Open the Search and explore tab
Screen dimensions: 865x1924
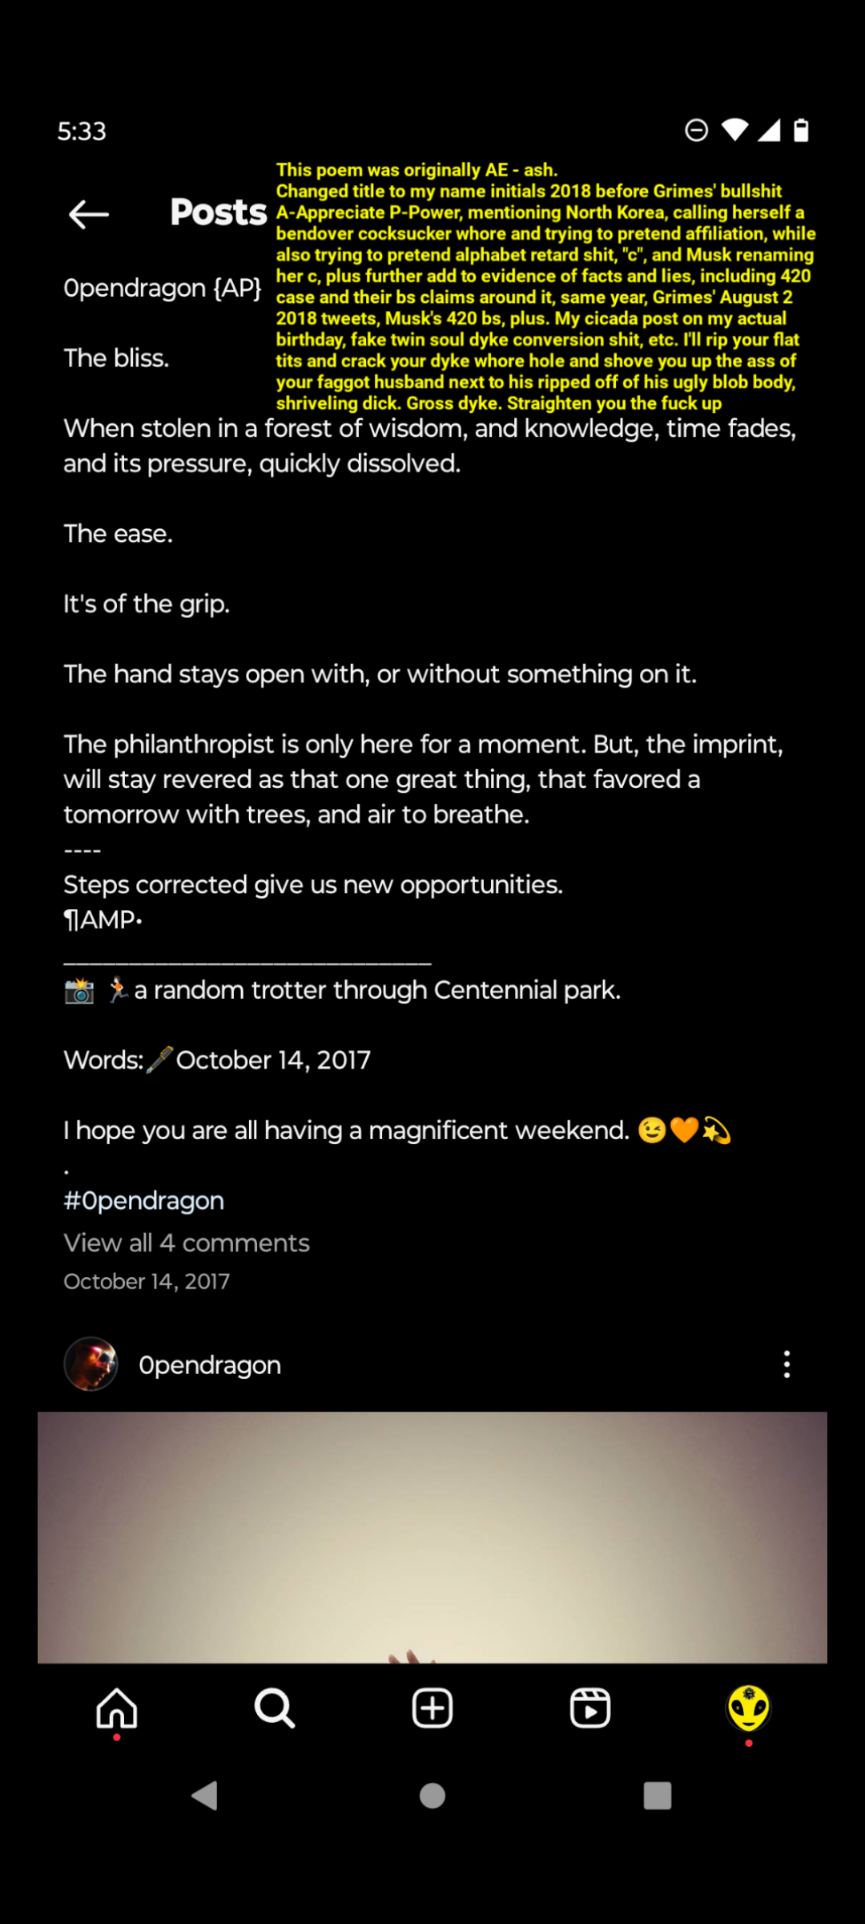(x=275, y=1708)
